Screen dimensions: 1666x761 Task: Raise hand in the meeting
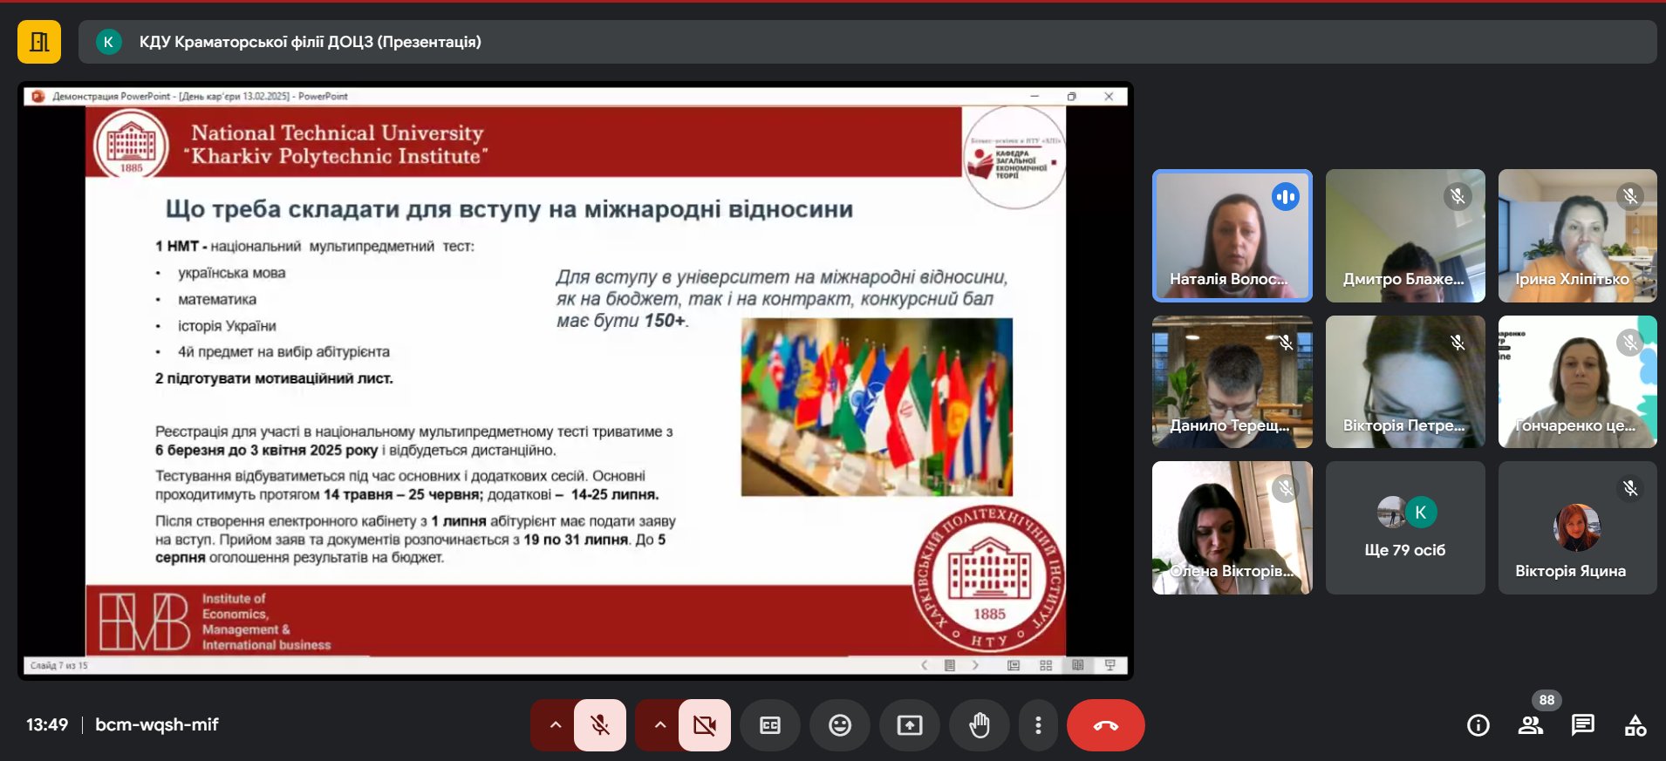pos(980,725)
